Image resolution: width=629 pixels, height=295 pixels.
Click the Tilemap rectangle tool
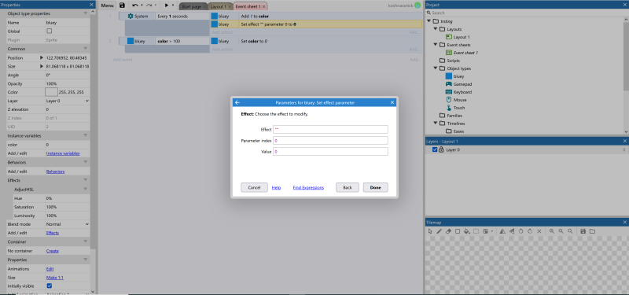click(458, 231)
